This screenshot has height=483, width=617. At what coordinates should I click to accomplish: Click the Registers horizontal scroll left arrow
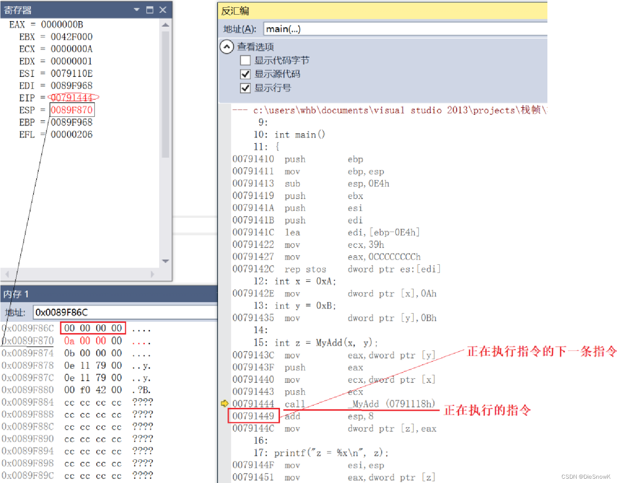coord(6,274)
